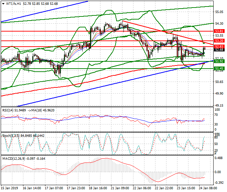The image size is (227, 192).
Task: Select the OHLC values 52.78 52.85 52.68 52.68
Action: 40,4
